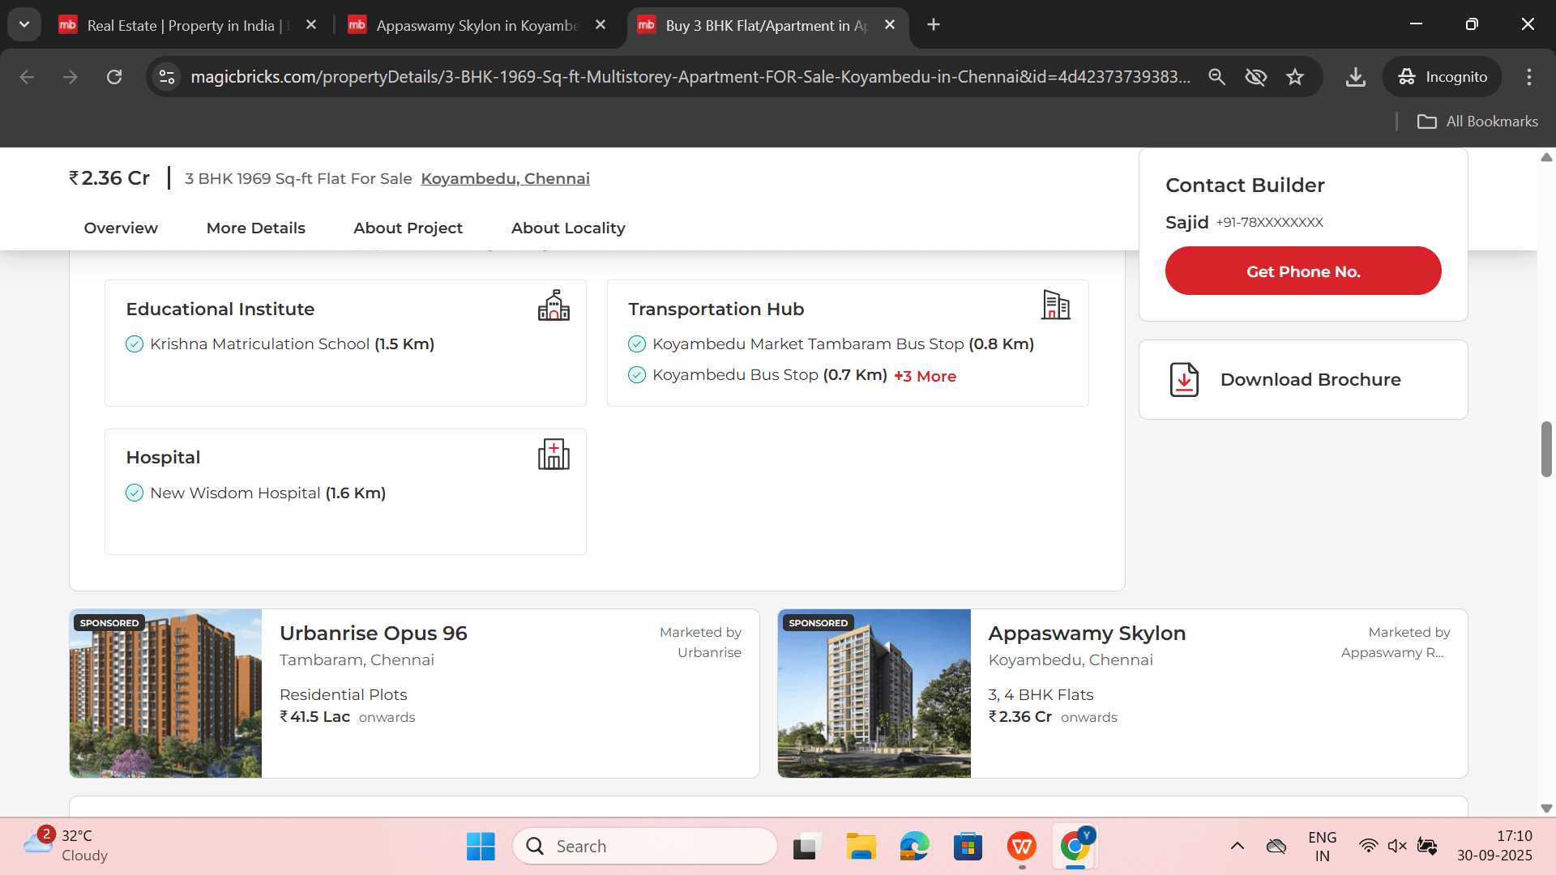1556x875 pixels.
Task: Open the Koyambedu, Chennai locality link
Action: coord(505,179)
